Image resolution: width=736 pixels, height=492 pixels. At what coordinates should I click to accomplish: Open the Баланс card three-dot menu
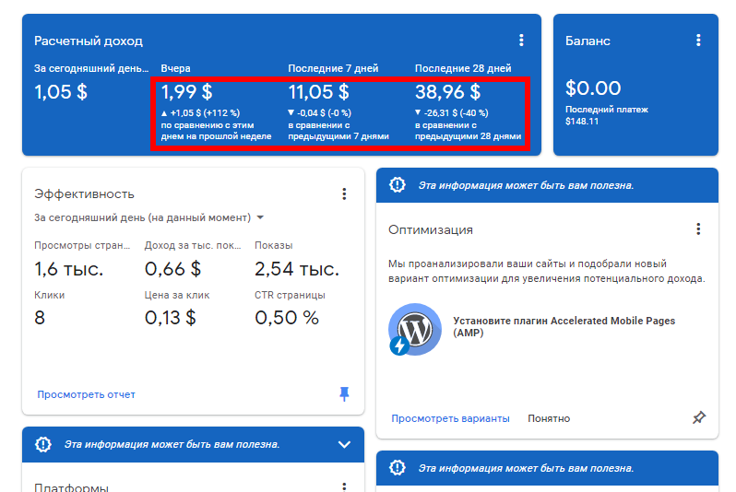tap(698, 41)
